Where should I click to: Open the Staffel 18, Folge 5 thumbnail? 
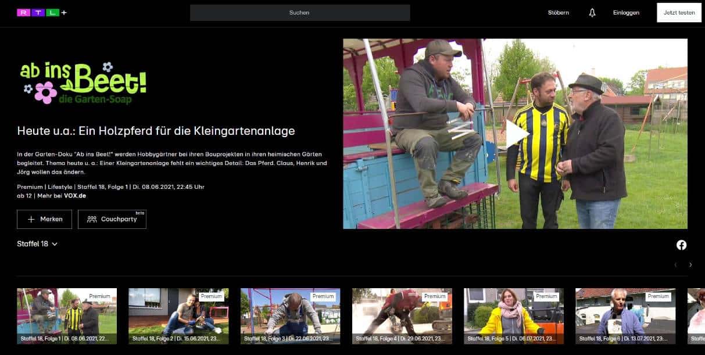point(514,316)
